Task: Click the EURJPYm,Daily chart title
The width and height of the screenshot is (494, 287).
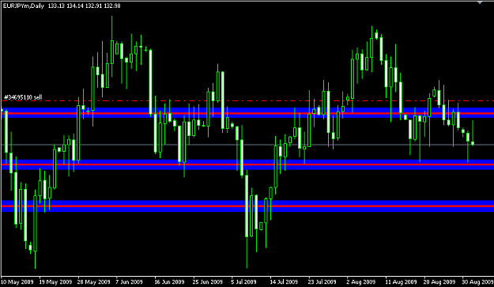Action: pos(23,6)
